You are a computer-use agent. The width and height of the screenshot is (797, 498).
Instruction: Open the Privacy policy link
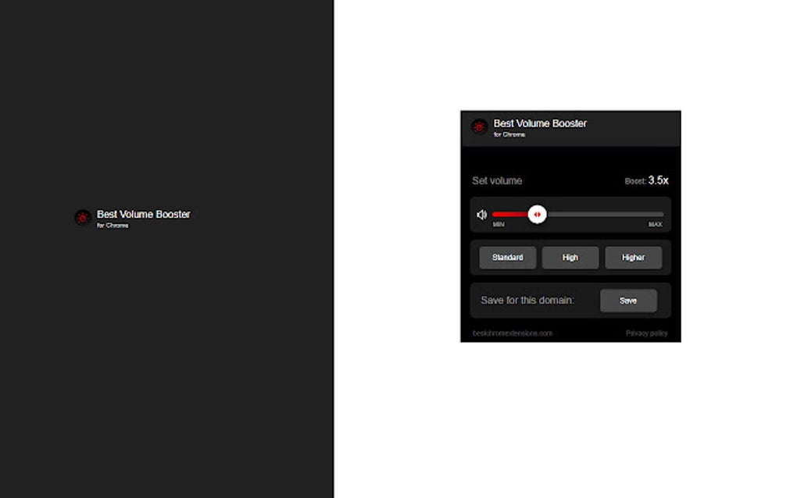point(646,333)
